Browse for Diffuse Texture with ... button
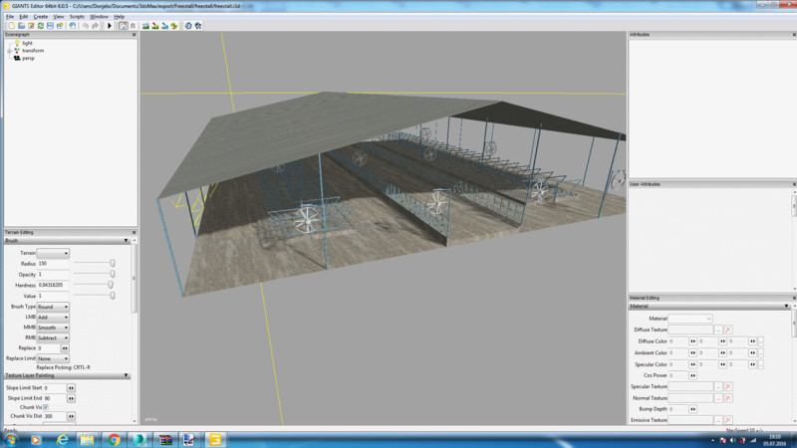Image resolution: width=797 pixels, height=448 pixels. [x=717, y=330]
